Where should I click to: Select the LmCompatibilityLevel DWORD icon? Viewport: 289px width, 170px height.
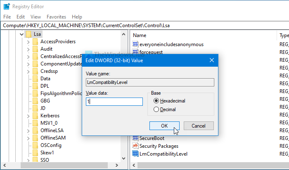135,154
